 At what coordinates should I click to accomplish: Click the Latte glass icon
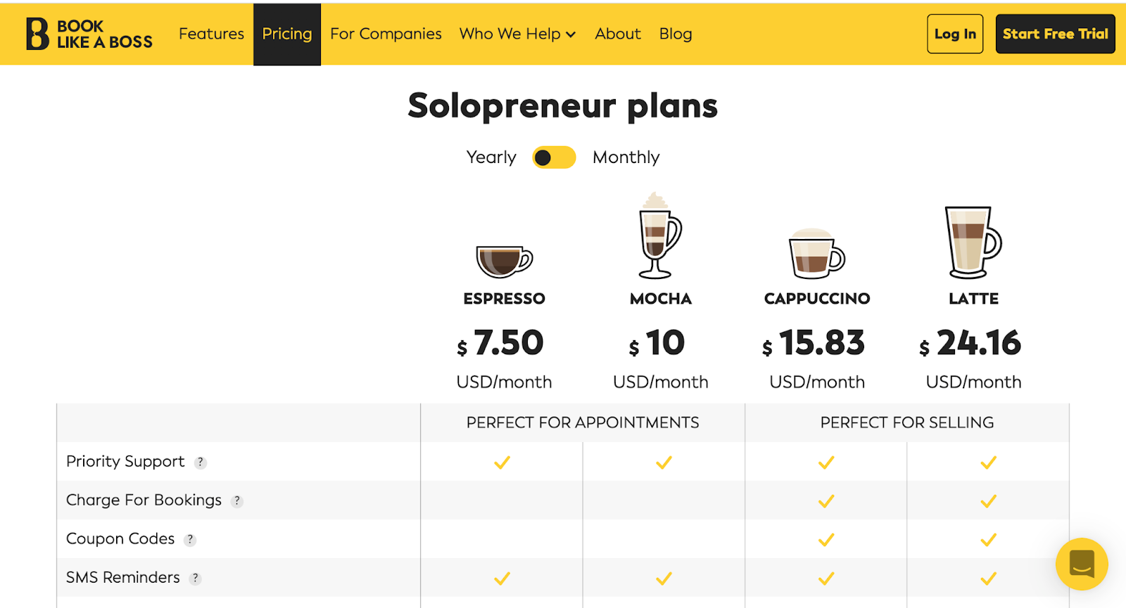pos(973,242)
